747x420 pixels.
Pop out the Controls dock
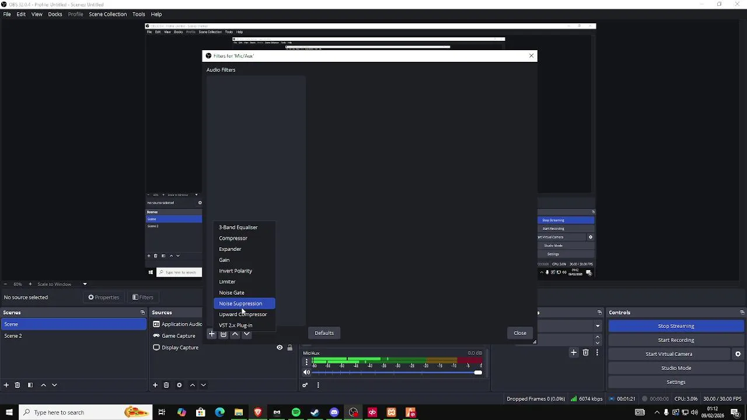point(742,313)
